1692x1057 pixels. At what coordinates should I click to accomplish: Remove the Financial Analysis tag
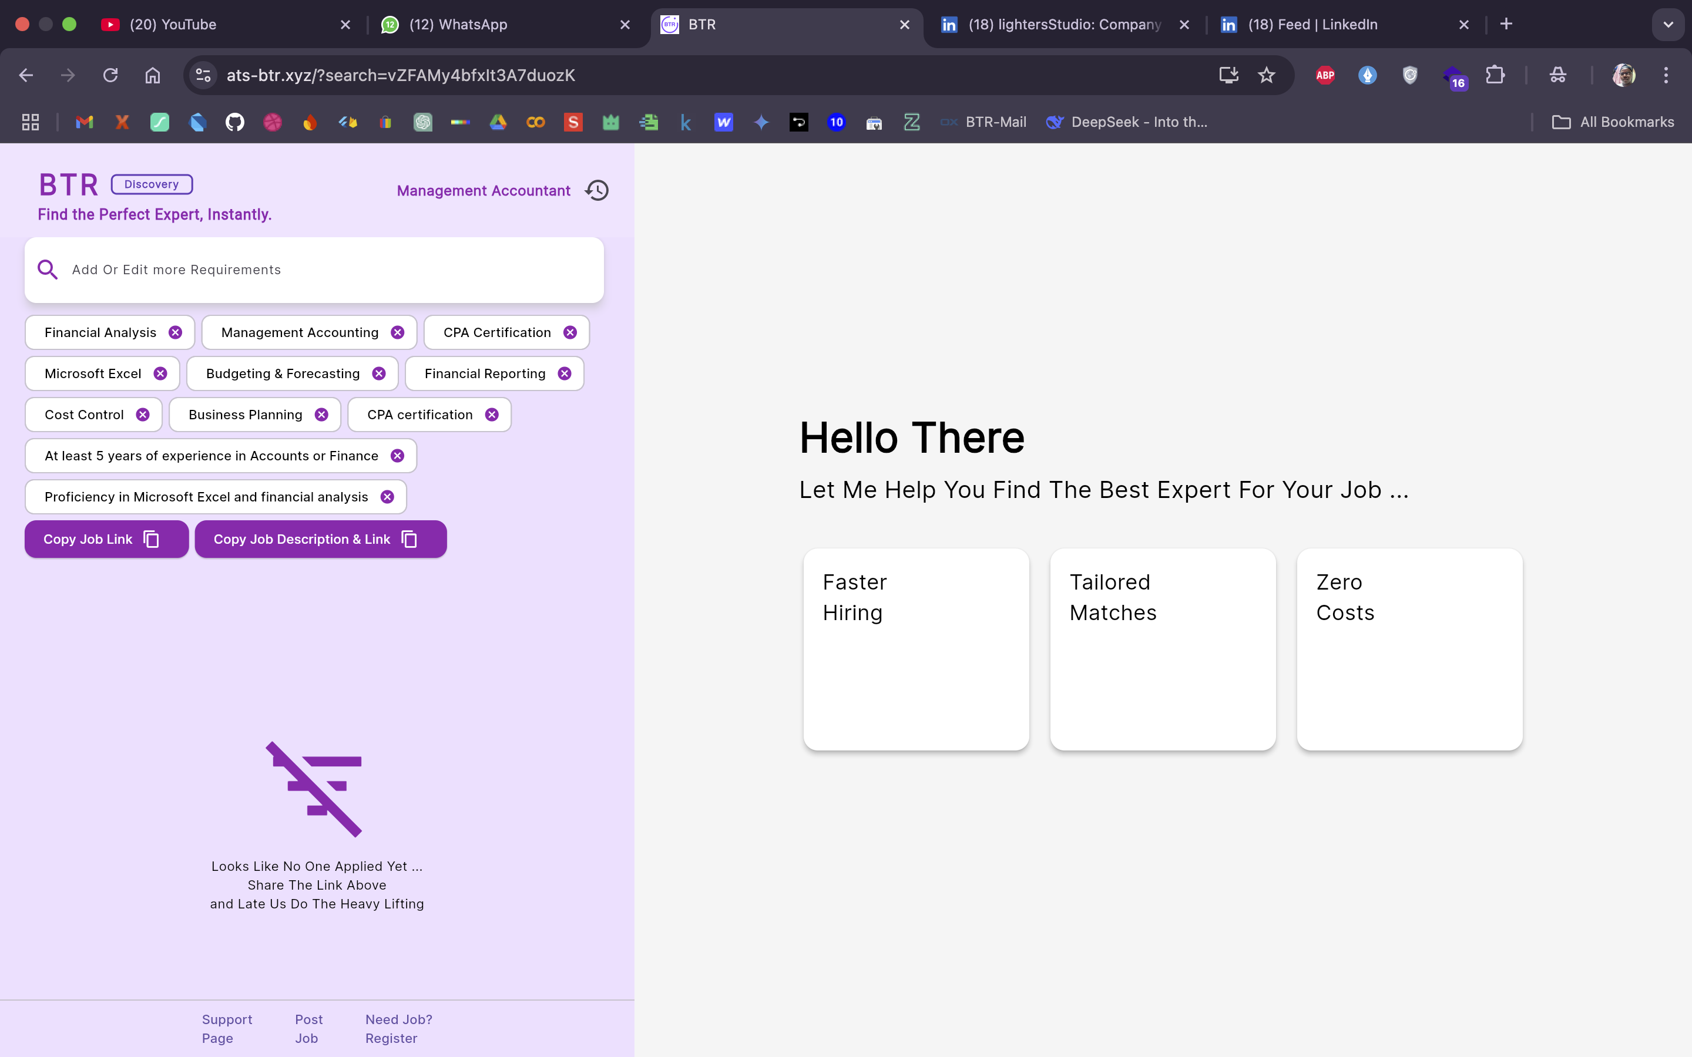[176, 333]
